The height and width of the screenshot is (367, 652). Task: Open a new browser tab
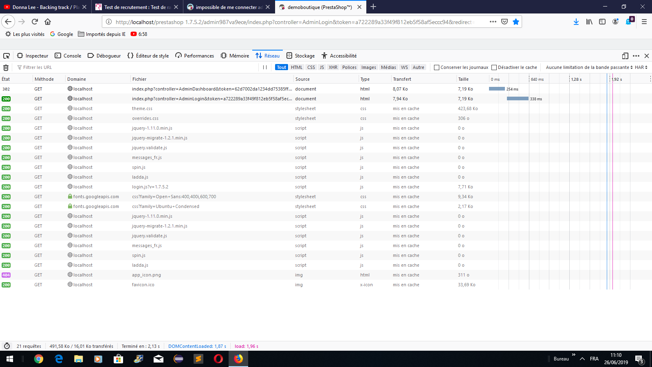373,7
